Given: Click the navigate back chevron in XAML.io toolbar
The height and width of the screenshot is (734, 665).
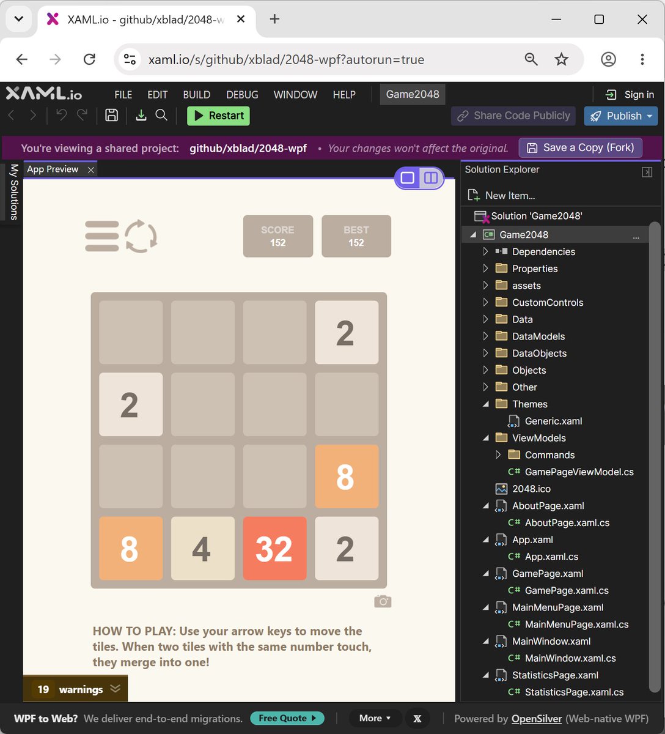Looking at the screenshot, I should [12, 115].
